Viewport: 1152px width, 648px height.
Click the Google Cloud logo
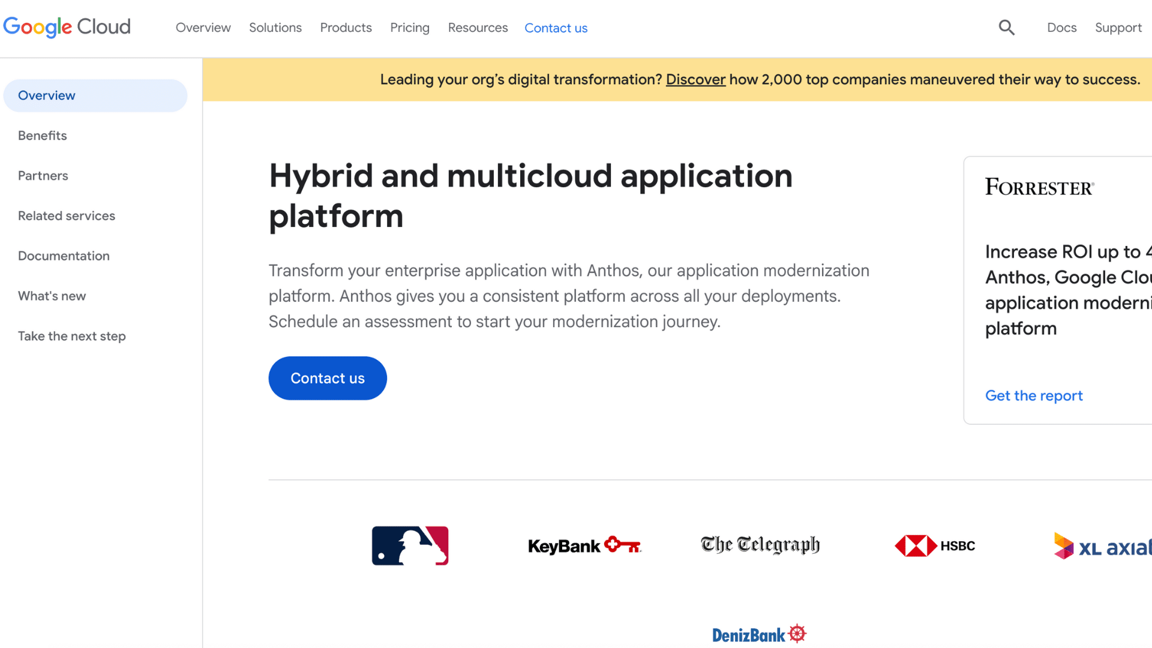[x=67, y=27]
